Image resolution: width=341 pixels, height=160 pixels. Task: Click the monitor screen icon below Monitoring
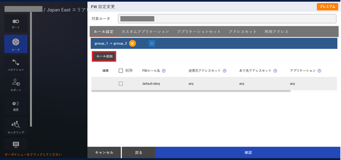pyautogui.click(x=16, y=145)
